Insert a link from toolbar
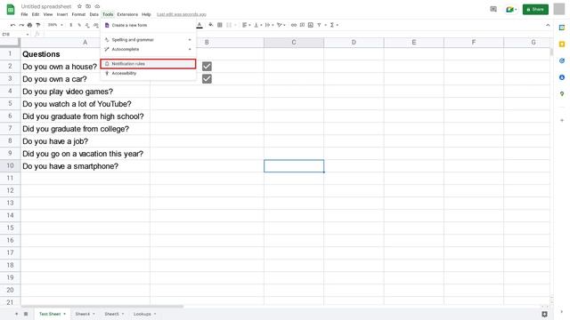The width and height of the screenshot is (570, 320). click(294, 25)
